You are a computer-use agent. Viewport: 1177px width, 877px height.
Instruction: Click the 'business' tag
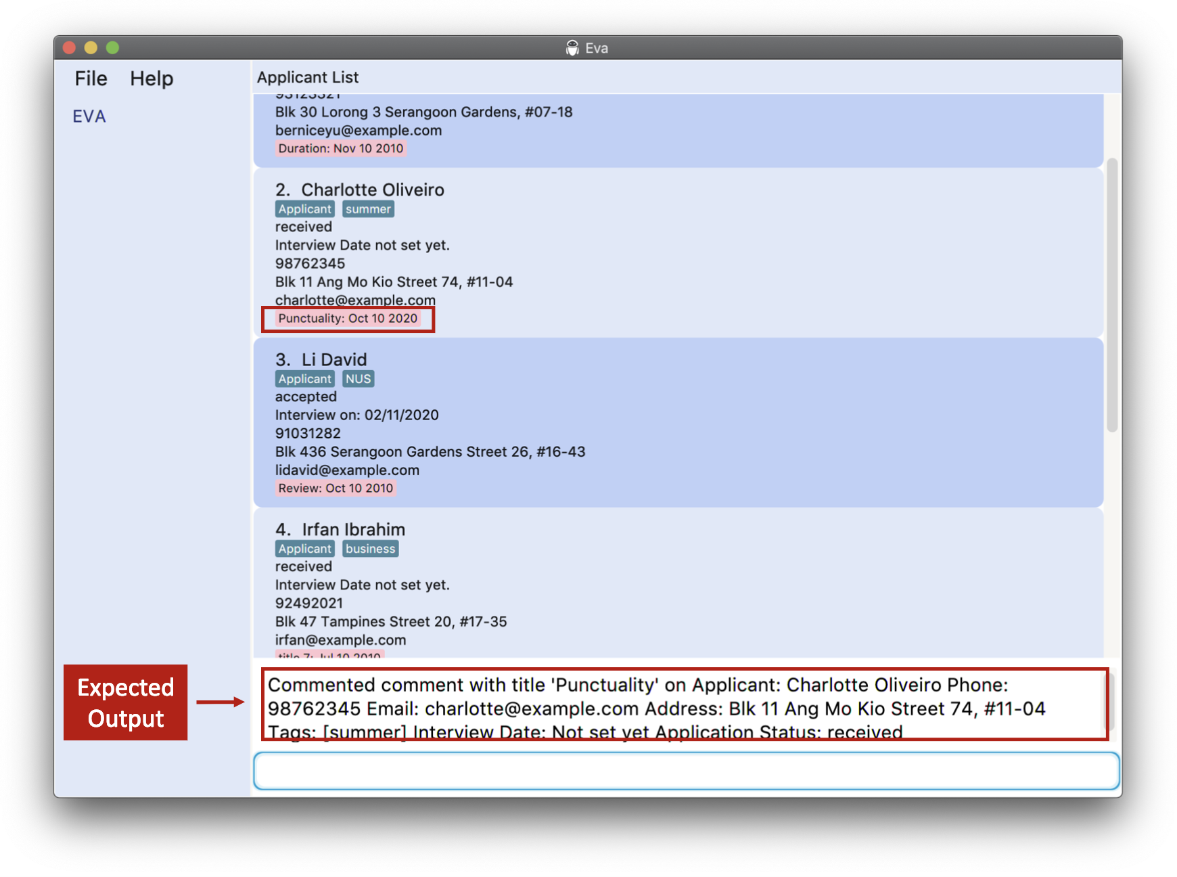tap(370, 549)
